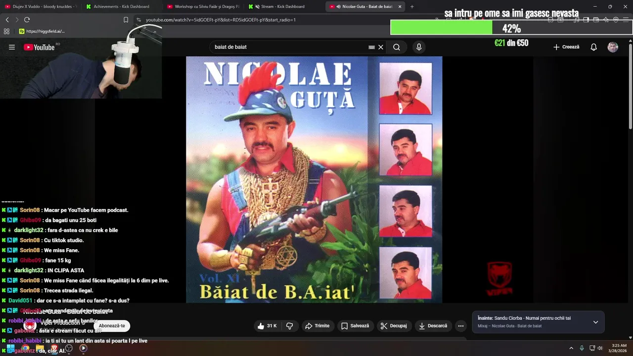This screenshot has width=633, height=356.
Task: Go back in the browser
Action: pos(7,20)
